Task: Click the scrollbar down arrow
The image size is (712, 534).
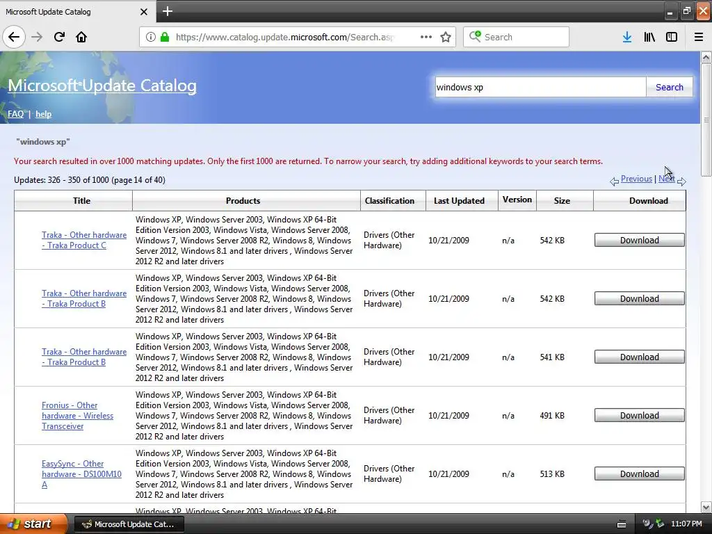Action: (x=706, y=507)
